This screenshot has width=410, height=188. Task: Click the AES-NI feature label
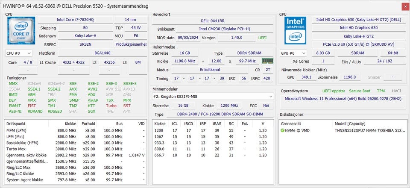point(15,111)
